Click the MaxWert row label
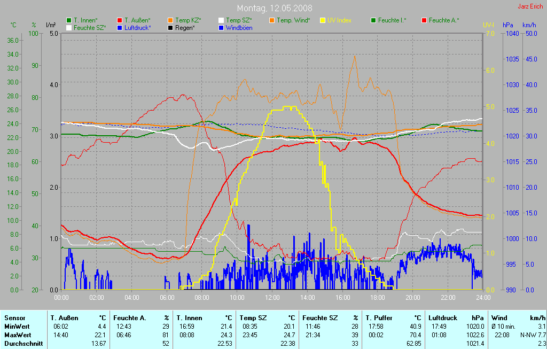The image size is (547, 349). [x=18, y=335]
